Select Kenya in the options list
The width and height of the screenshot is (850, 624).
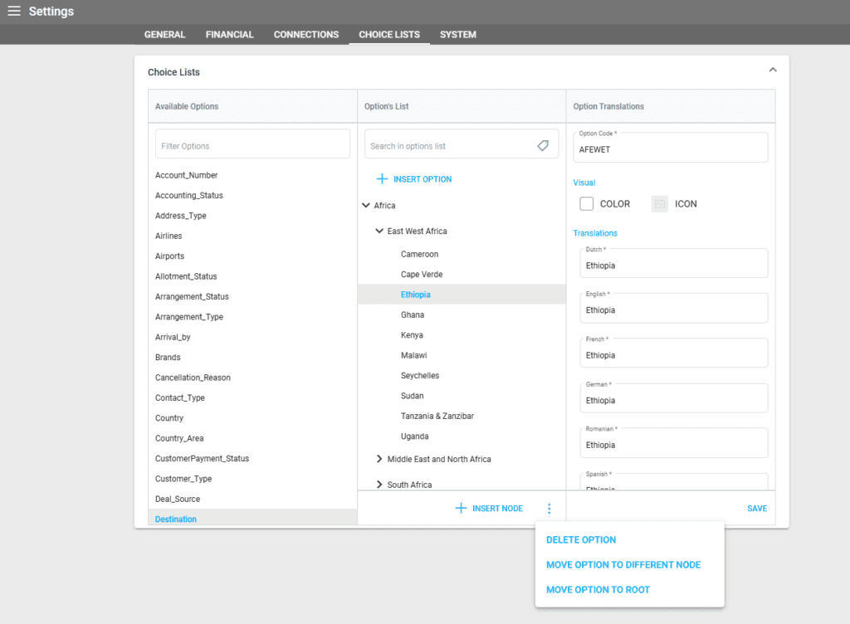pos(412,335)
